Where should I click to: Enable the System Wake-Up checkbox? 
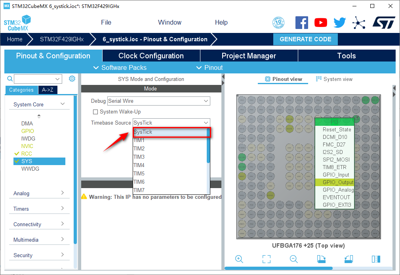(95, 112)
